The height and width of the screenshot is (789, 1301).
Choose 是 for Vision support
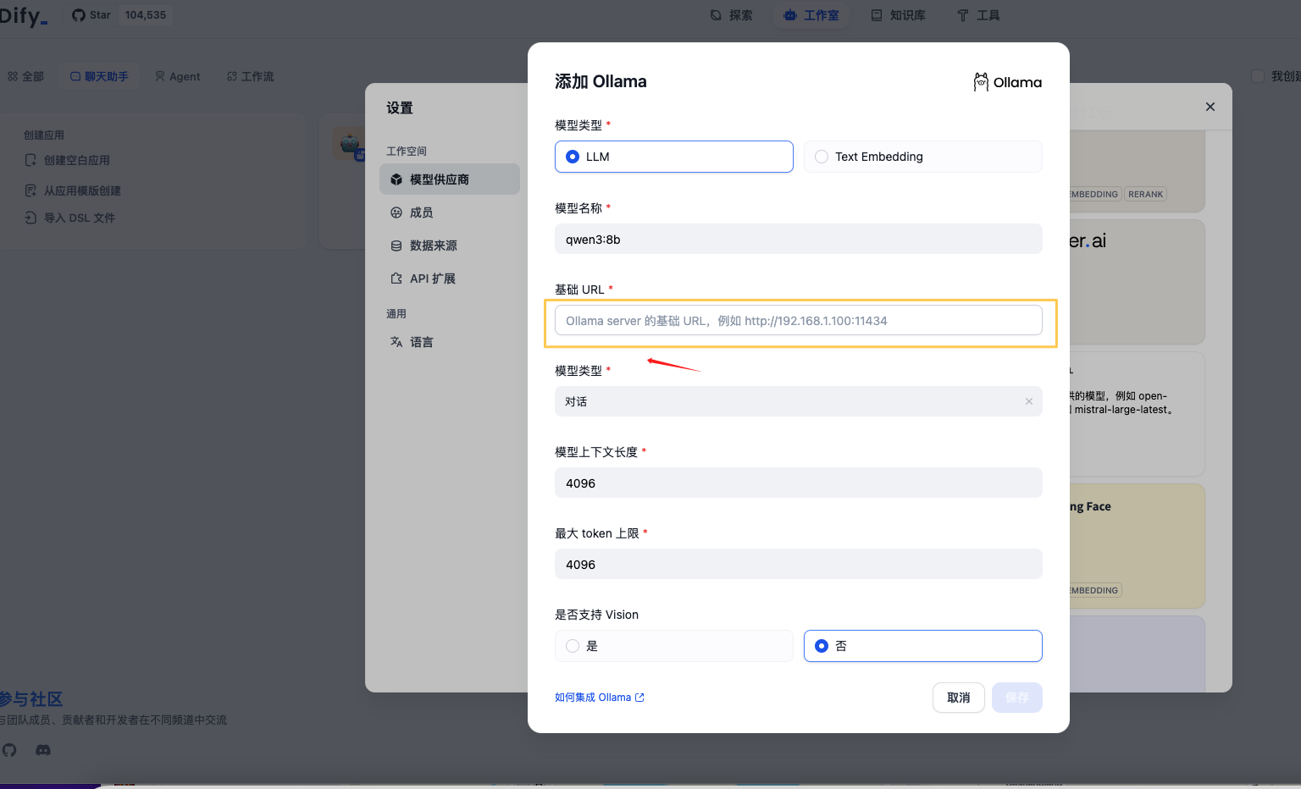pos(673,646)
